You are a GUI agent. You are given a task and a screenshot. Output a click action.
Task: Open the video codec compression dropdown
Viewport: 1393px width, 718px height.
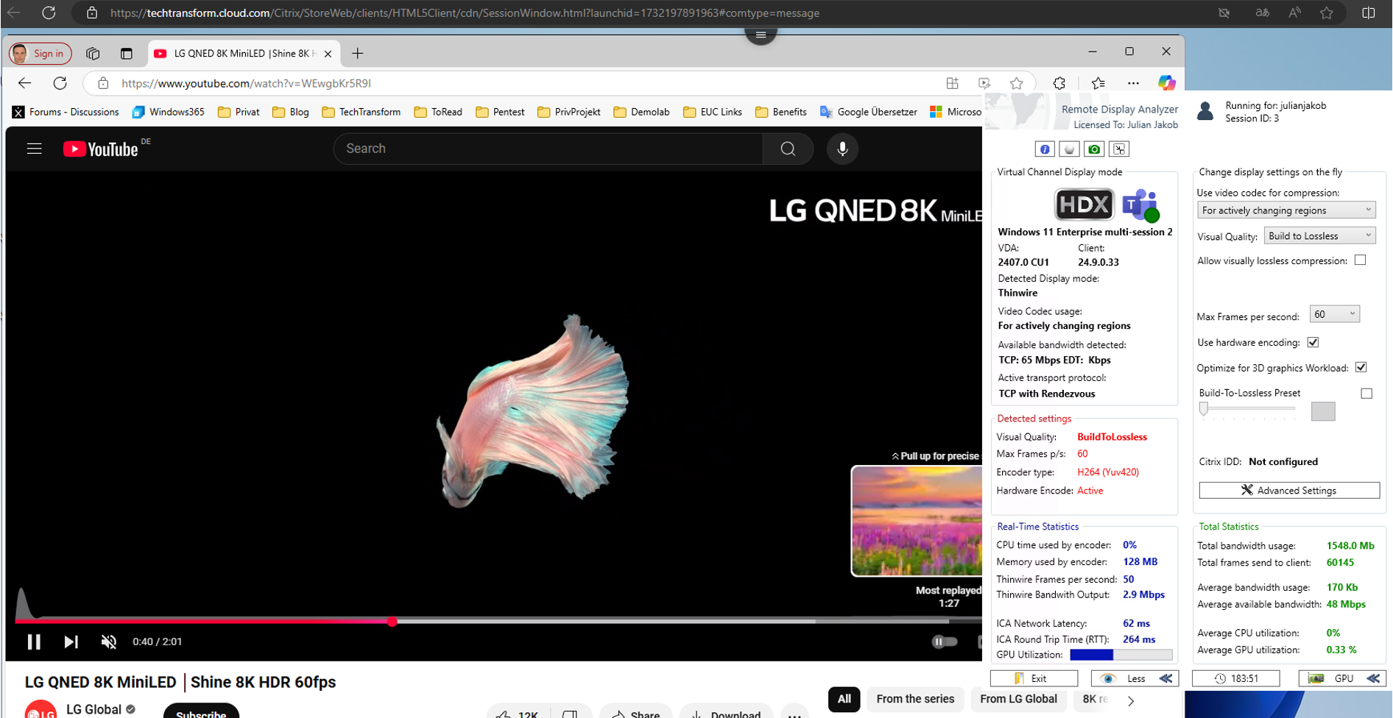coord(1286,210)
